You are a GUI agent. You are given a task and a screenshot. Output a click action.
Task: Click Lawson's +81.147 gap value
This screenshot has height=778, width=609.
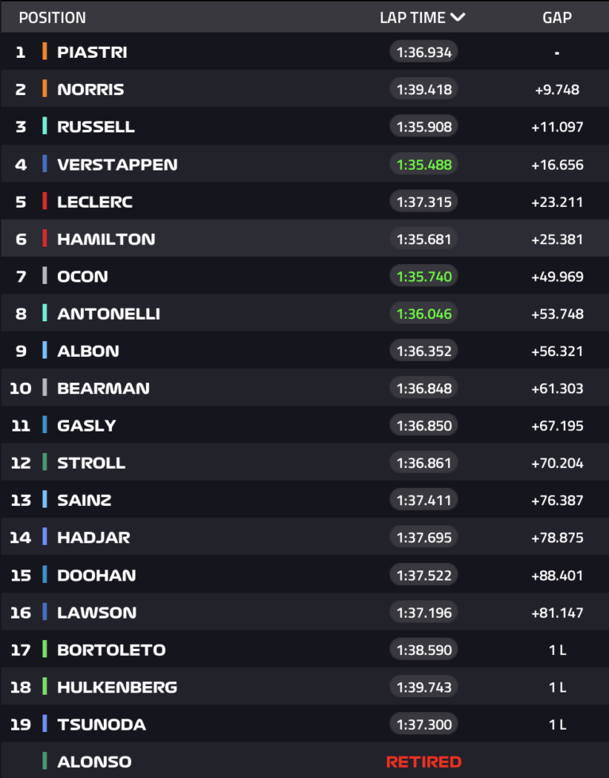coord(557,612)
